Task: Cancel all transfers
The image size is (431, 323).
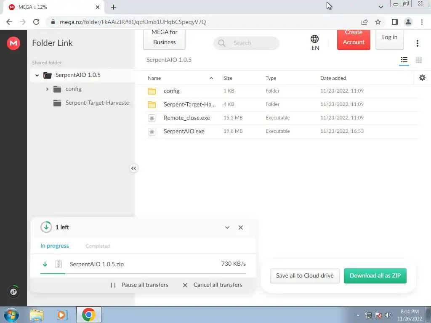Action: 213,285
